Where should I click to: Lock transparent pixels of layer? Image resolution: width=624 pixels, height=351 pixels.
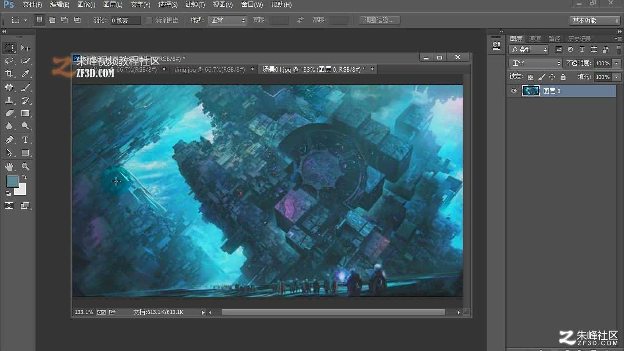coord(530,77)
